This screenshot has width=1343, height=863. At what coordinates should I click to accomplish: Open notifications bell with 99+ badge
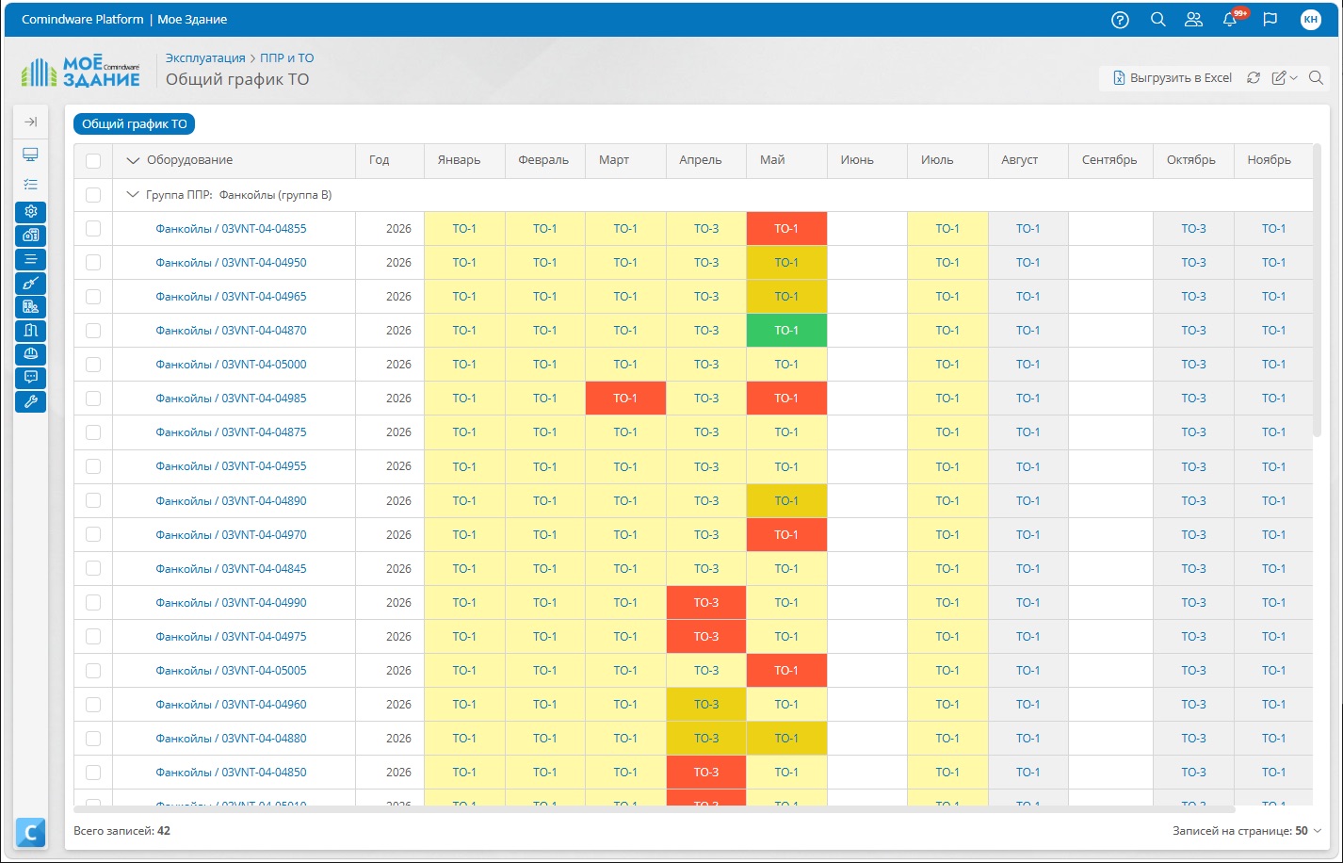(1230, 20)
